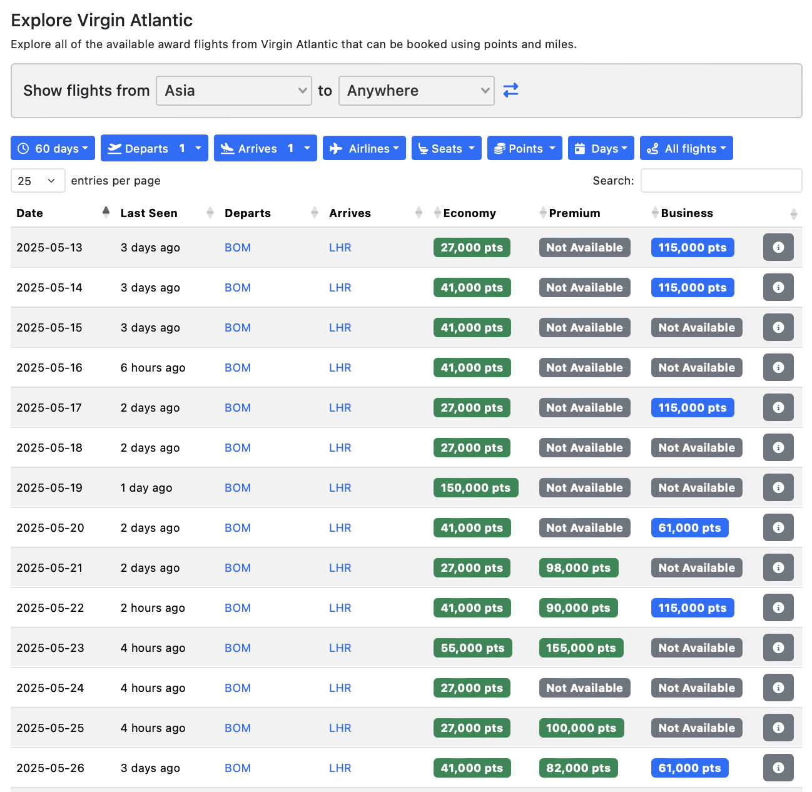Viewport: 812px width, 792px height.
Task: Follow the LHR link for 2025-05-14
Action: point(340,287)
